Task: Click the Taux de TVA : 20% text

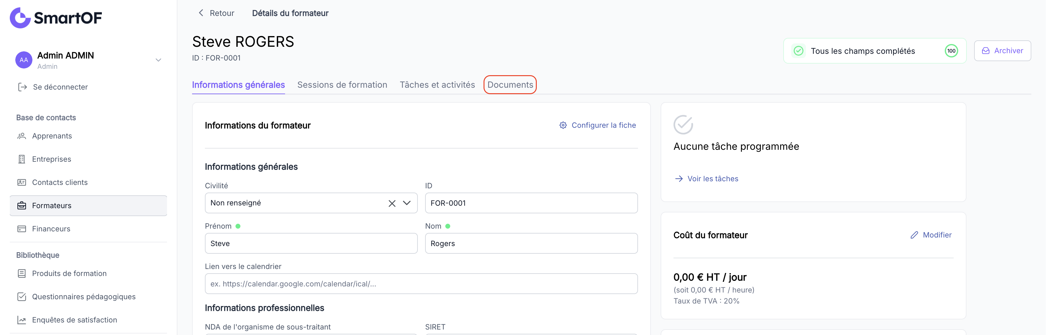Action: (x=706, y=301)
